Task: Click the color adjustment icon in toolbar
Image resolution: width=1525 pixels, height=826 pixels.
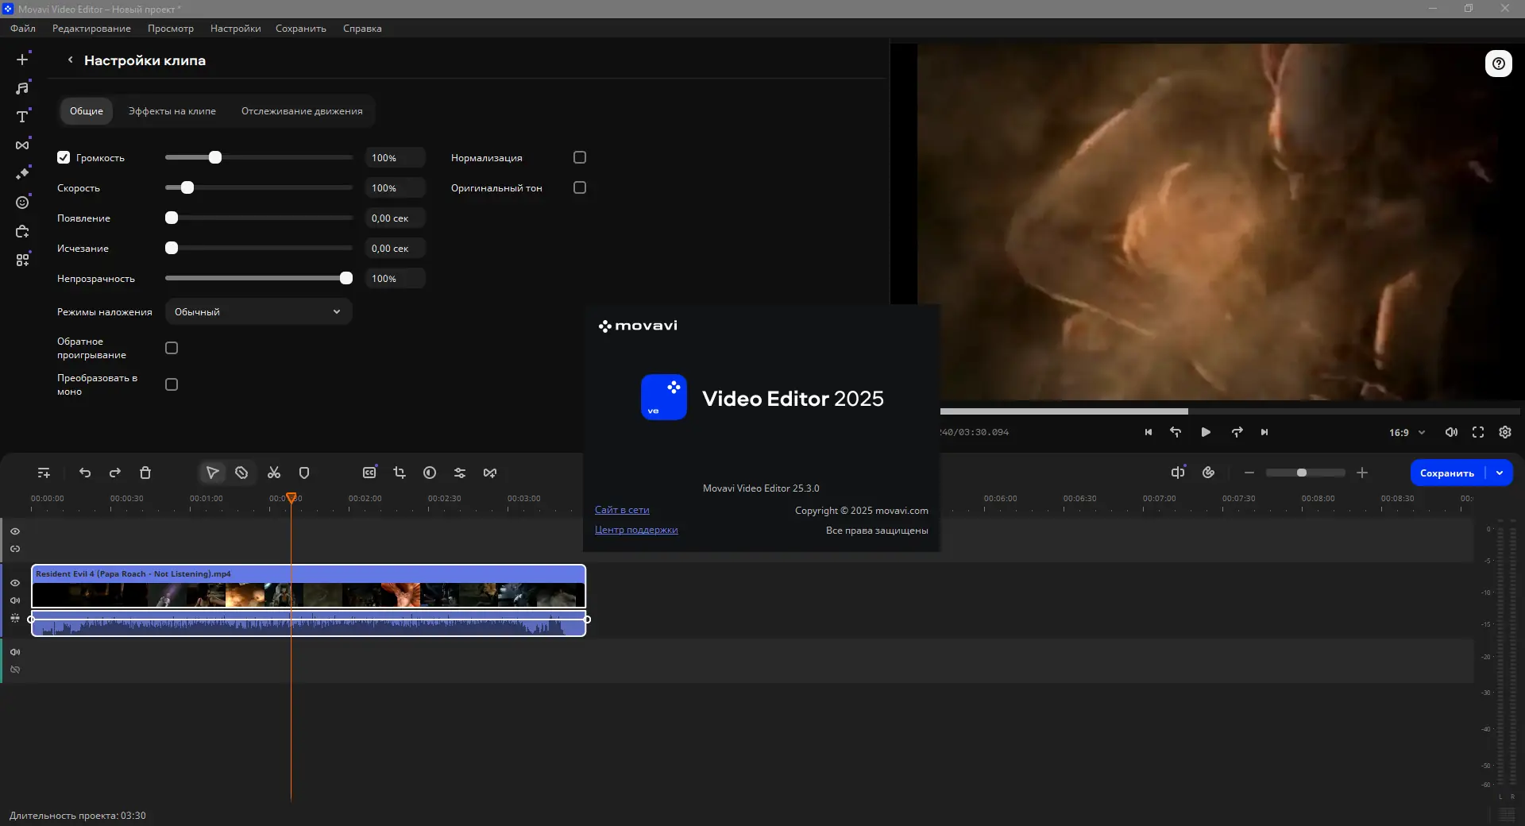Action: point(430,473)
